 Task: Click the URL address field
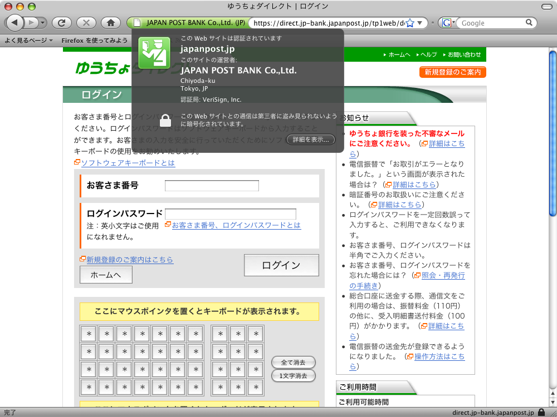pyautogui.click(x=329, y=23)
